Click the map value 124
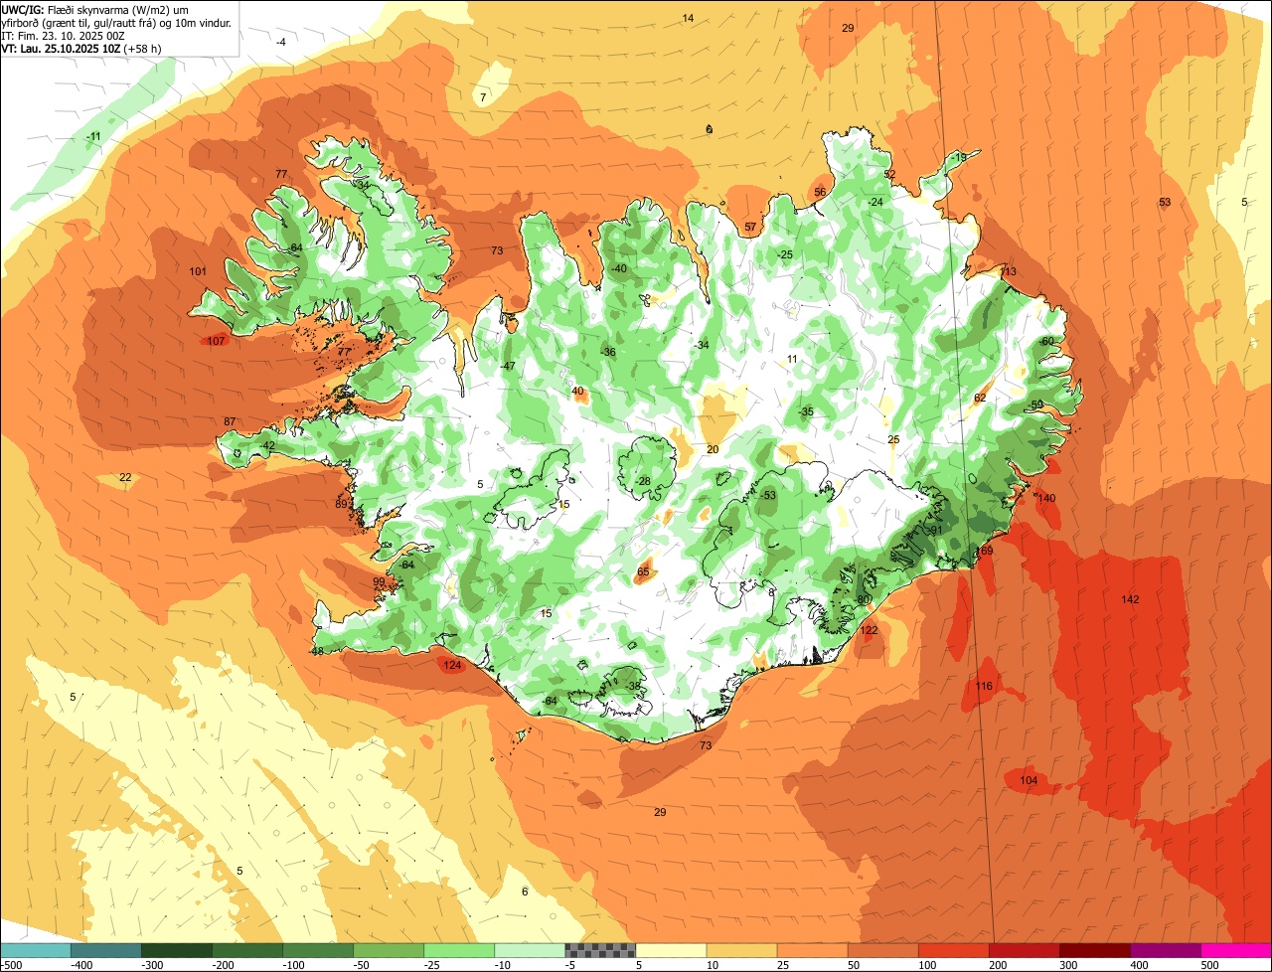 click(453, 665)
